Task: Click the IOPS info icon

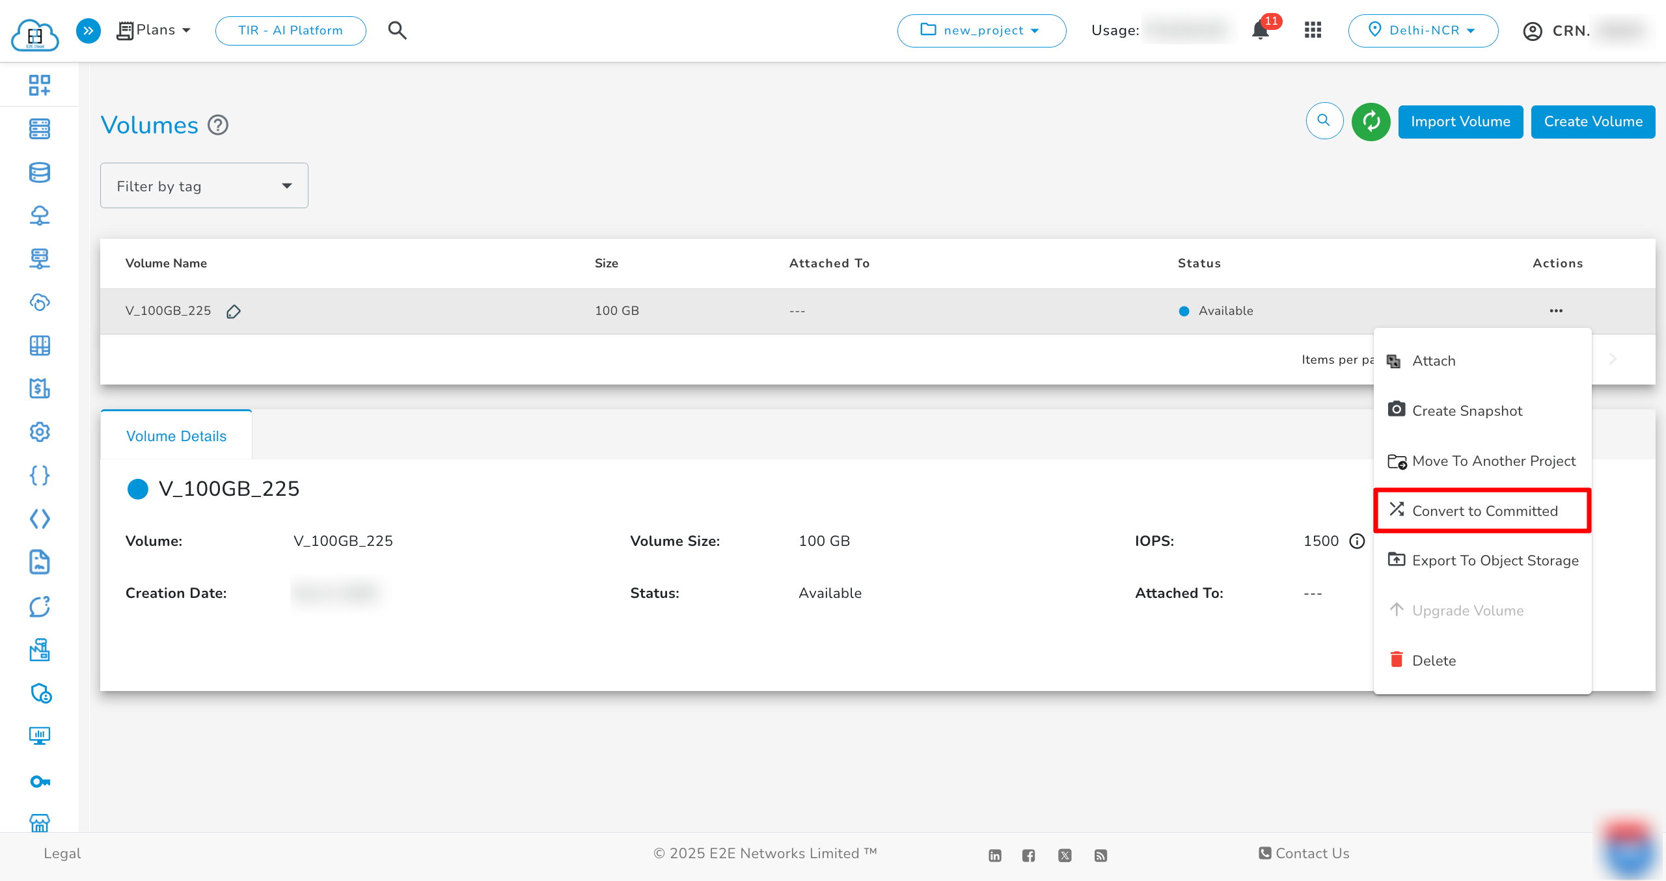Action: (1357, 541)
